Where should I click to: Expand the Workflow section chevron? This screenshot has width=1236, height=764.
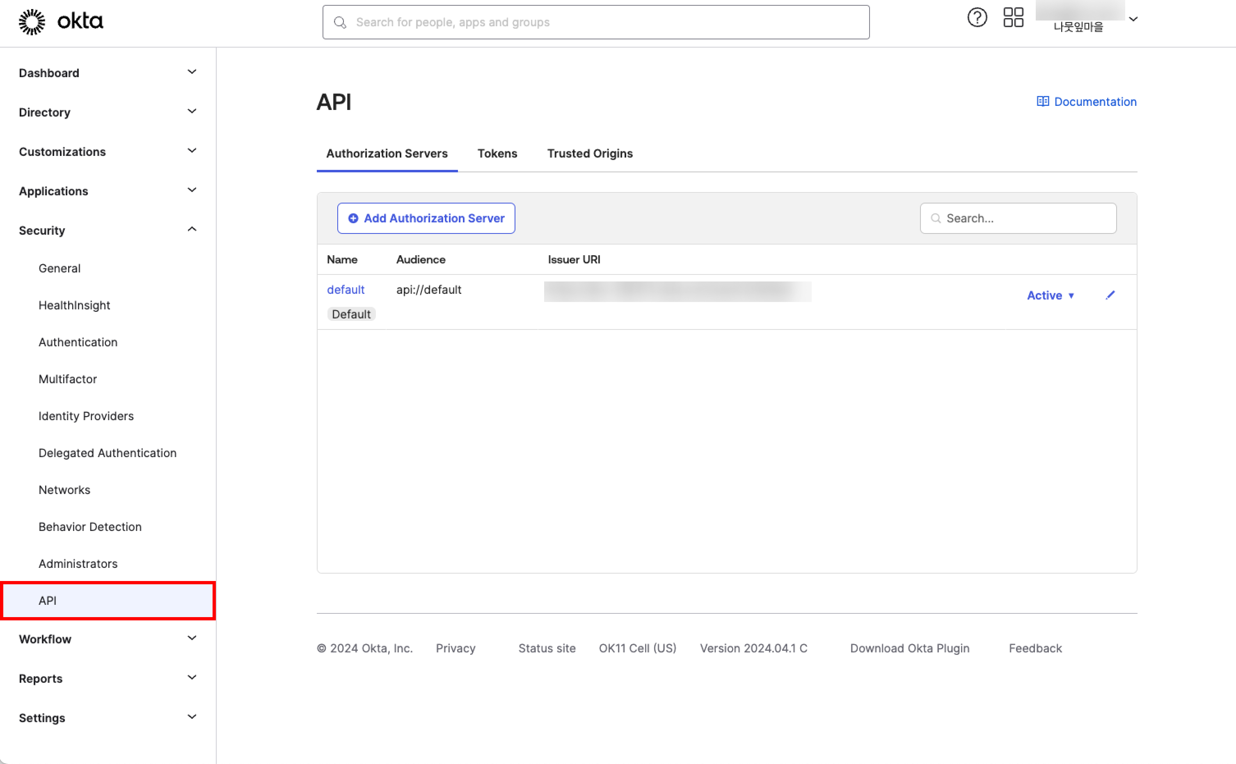point(192,638)
